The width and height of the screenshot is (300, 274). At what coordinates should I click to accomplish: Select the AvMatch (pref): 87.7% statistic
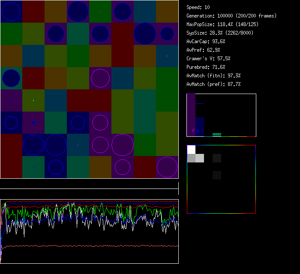[213, 84]
